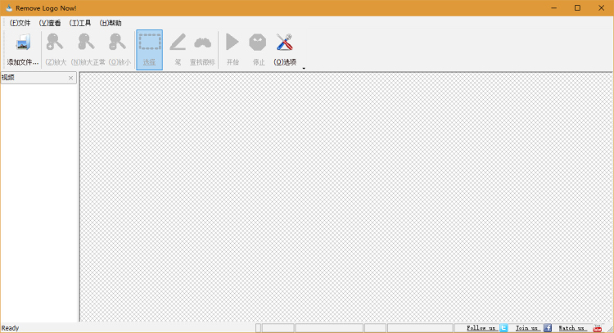Click the 缩小 zoom out magnifier
This screenshot has width=614, height=333.
coord(119,43)
